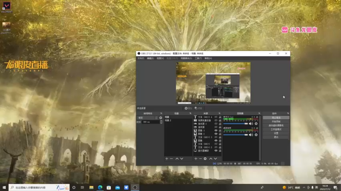
Task: Toggle lock on 视频采集设备 source
Action: [220, 121]
